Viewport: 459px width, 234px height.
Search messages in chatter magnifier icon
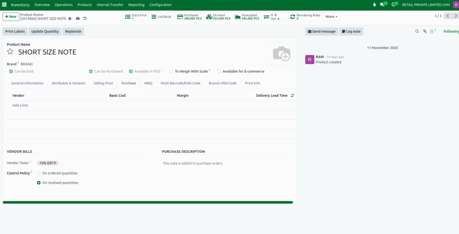(x=417, y=32)
